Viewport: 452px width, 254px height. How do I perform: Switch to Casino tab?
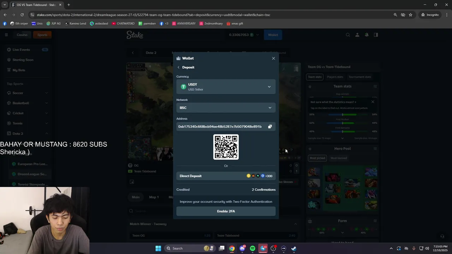tap(22, 35)
